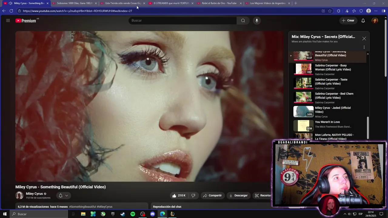This screenshot has width=388, height=218.
Task: Open browser extensions puzzle icon
Action: tap(339, 11)
